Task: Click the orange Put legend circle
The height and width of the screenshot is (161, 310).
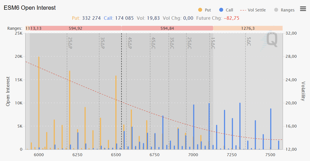Action: (x=200, y=10)
